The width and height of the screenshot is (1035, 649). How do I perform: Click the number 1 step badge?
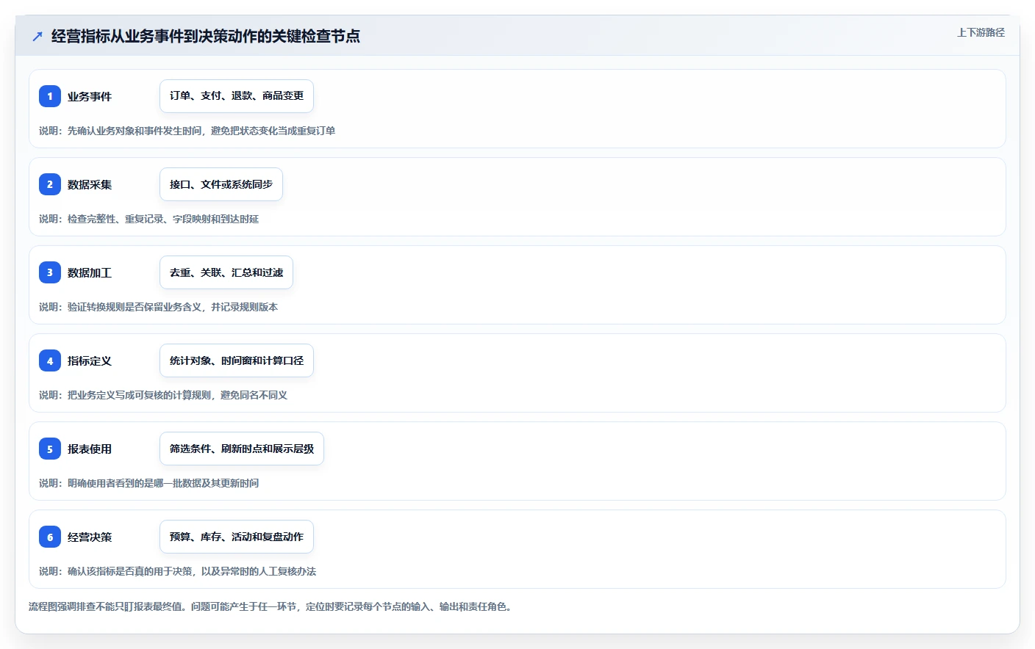(x=50, y=96)
